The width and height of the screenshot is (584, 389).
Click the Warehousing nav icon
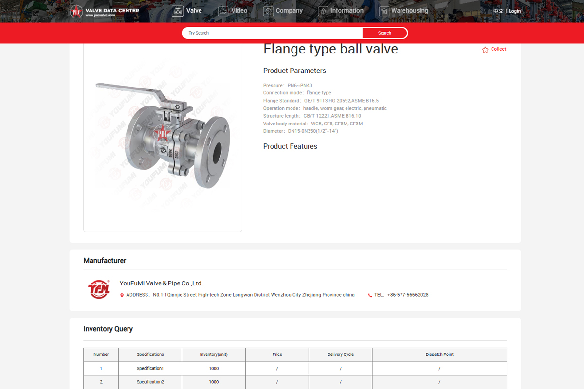(384, 11)
